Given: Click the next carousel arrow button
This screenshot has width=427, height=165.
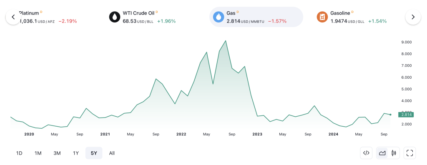Looking at the screenshot, I should click(x=413, y=17).
